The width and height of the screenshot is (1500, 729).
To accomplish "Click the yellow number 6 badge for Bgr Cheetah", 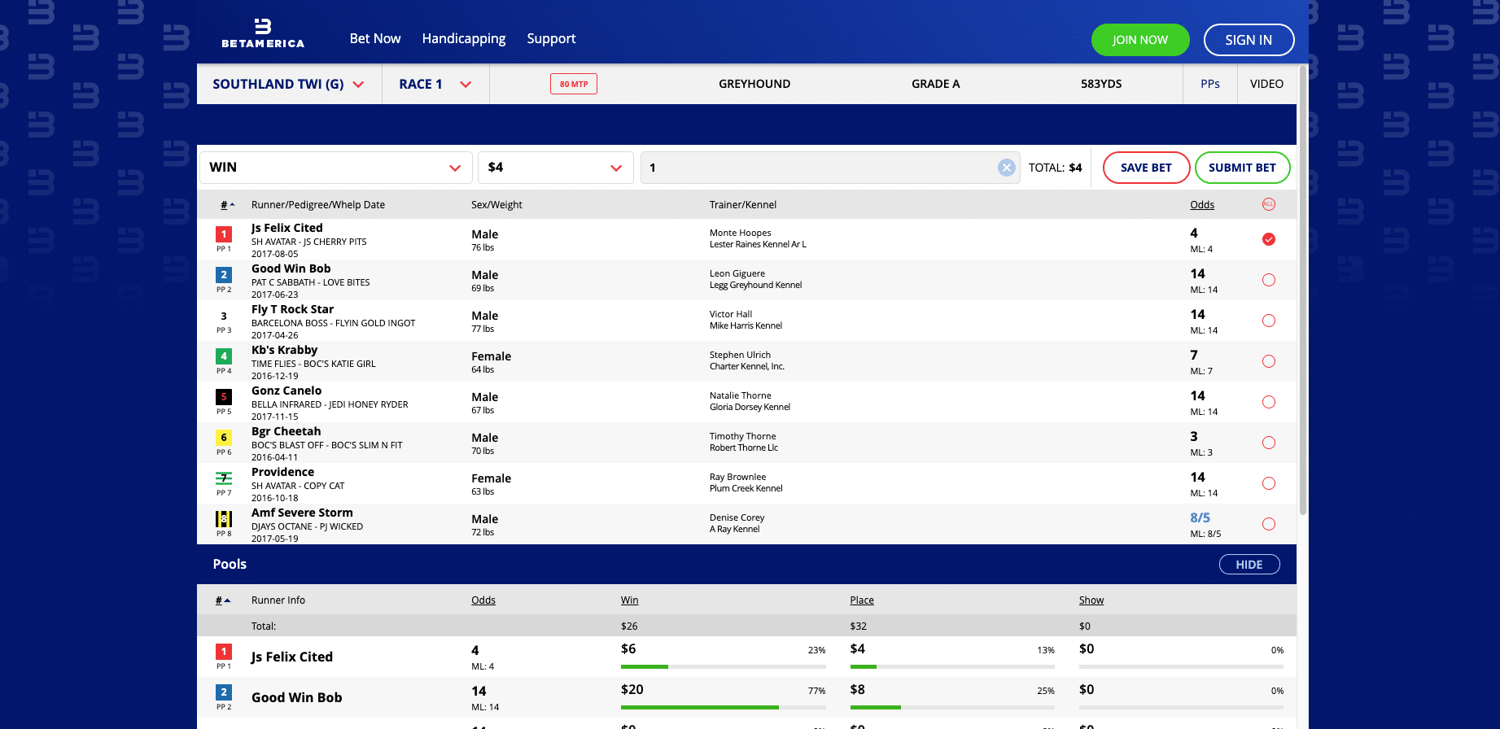I will pos(224,438).
